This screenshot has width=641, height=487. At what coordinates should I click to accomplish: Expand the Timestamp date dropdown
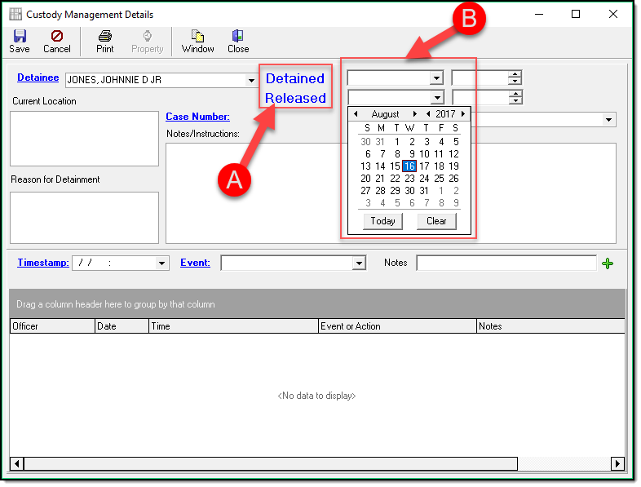point(161,263)
